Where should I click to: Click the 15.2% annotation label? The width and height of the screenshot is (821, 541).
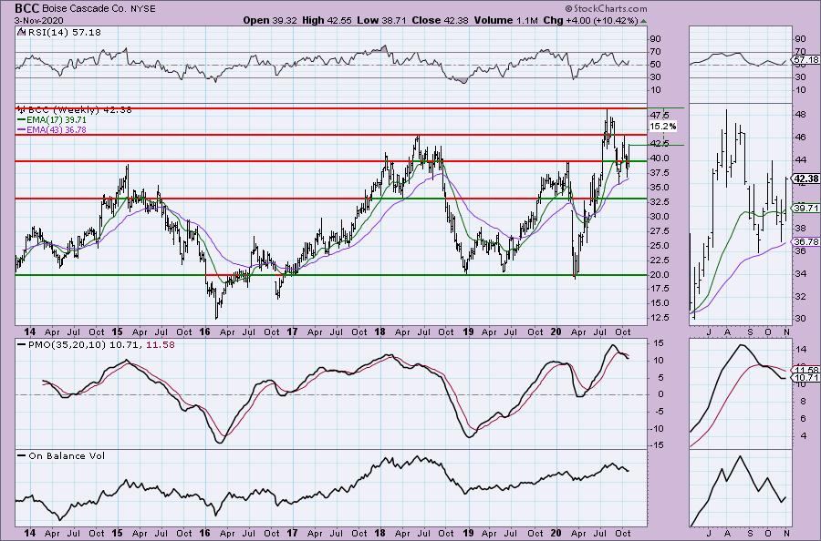[x=663, y=127]
